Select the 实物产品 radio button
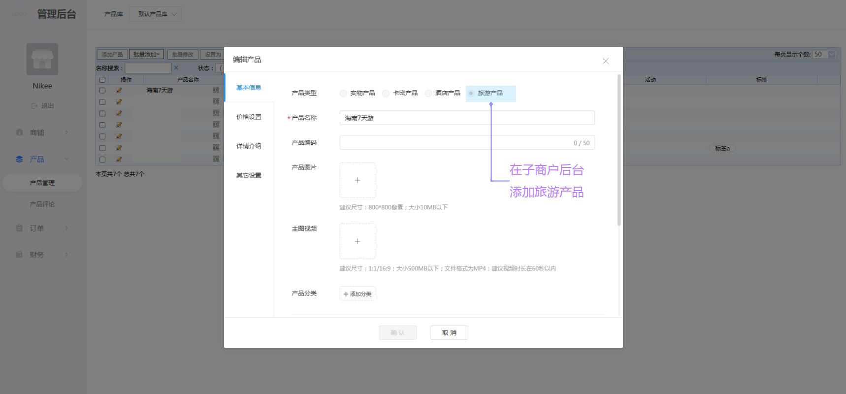 coord(343,93)
